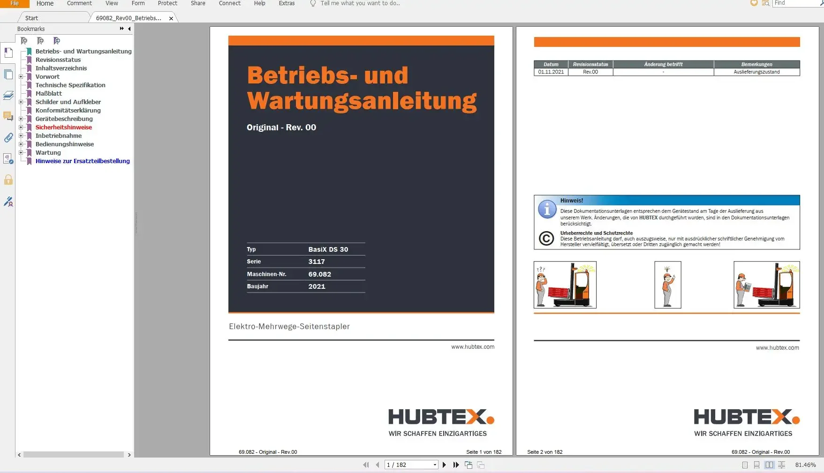This screenshot has height=473, width=824.
Task: Open the Page Thumbnails panel
Action: click(x=8, y=74)
